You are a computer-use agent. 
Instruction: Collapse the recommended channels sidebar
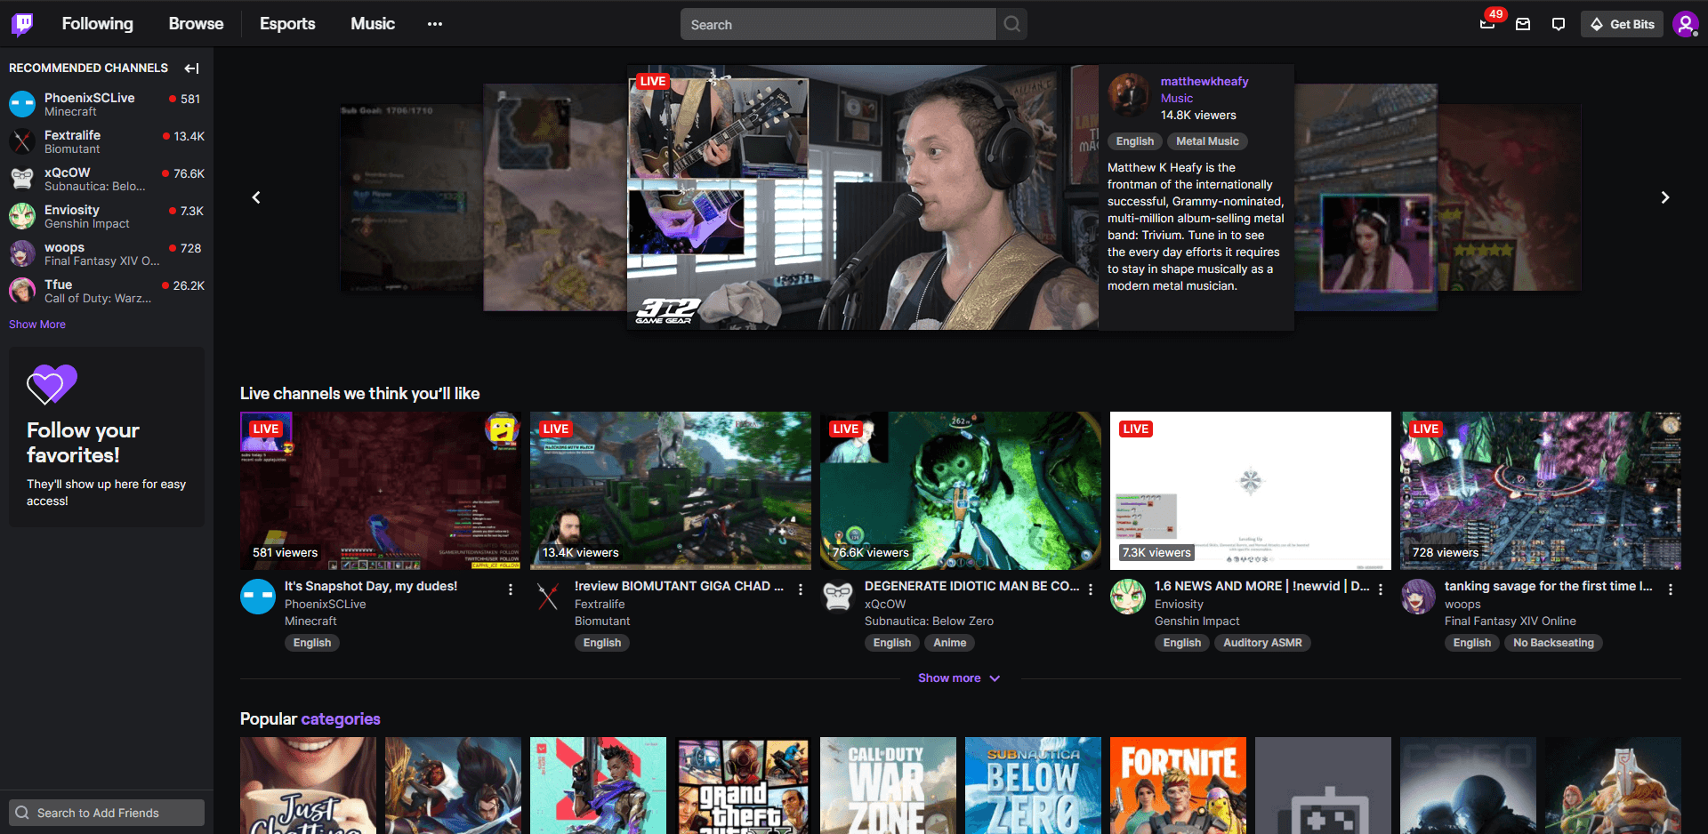191,68
